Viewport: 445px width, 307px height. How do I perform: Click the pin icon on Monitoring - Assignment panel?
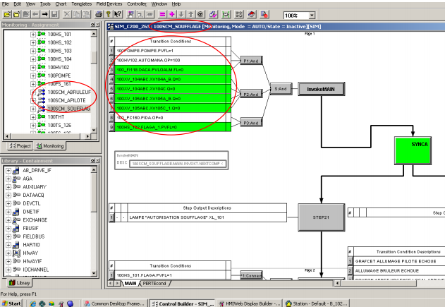point(92,25)
